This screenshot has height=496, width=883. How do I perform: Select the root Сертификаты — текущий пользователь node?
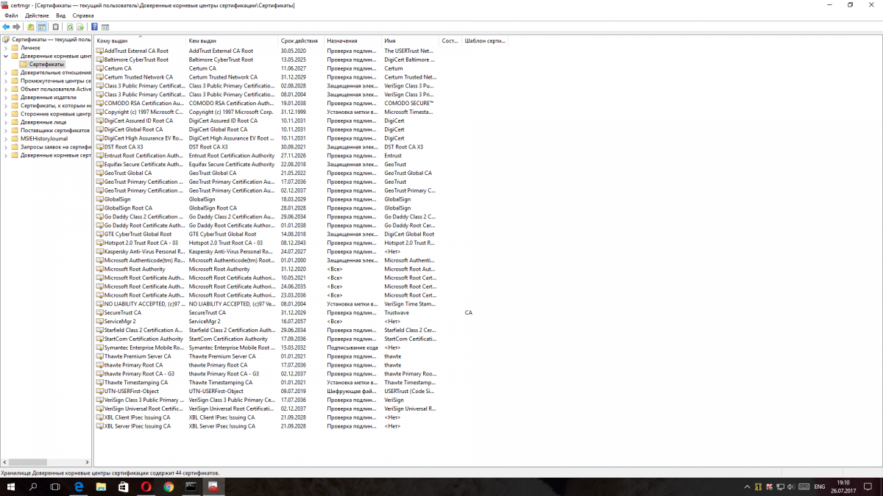click(x=46, y=39)
